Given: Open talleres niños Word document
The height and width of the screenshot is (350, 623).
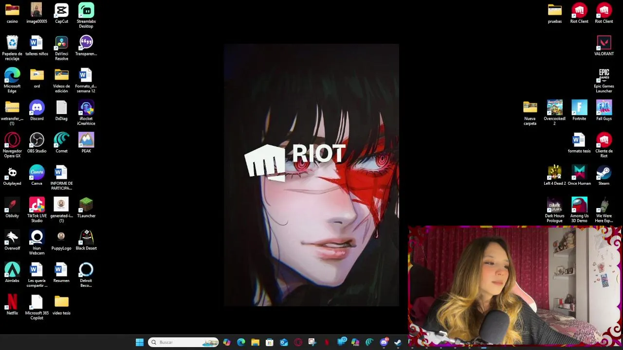Looking at the screenshot, I should (x=37, y=46).
